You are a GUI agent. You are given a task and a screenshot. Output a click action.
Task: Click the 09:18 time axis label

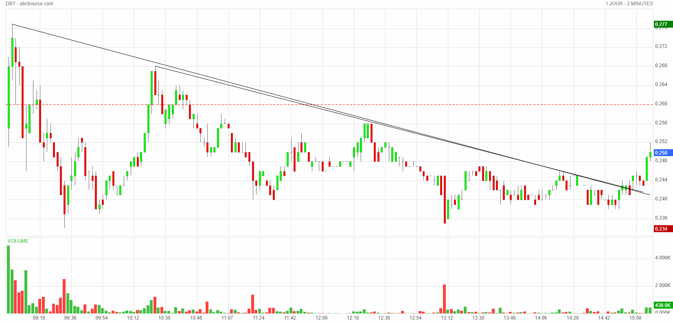(x=39, y=318)
